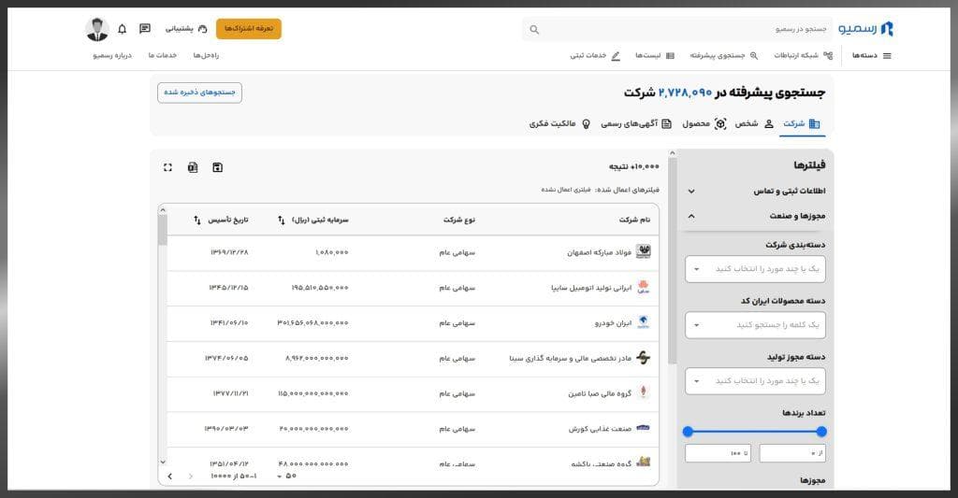Expand اطلاعات ثبتی و تماس filter section
This screenshot has height=498, width=958.
pos(755,191)
